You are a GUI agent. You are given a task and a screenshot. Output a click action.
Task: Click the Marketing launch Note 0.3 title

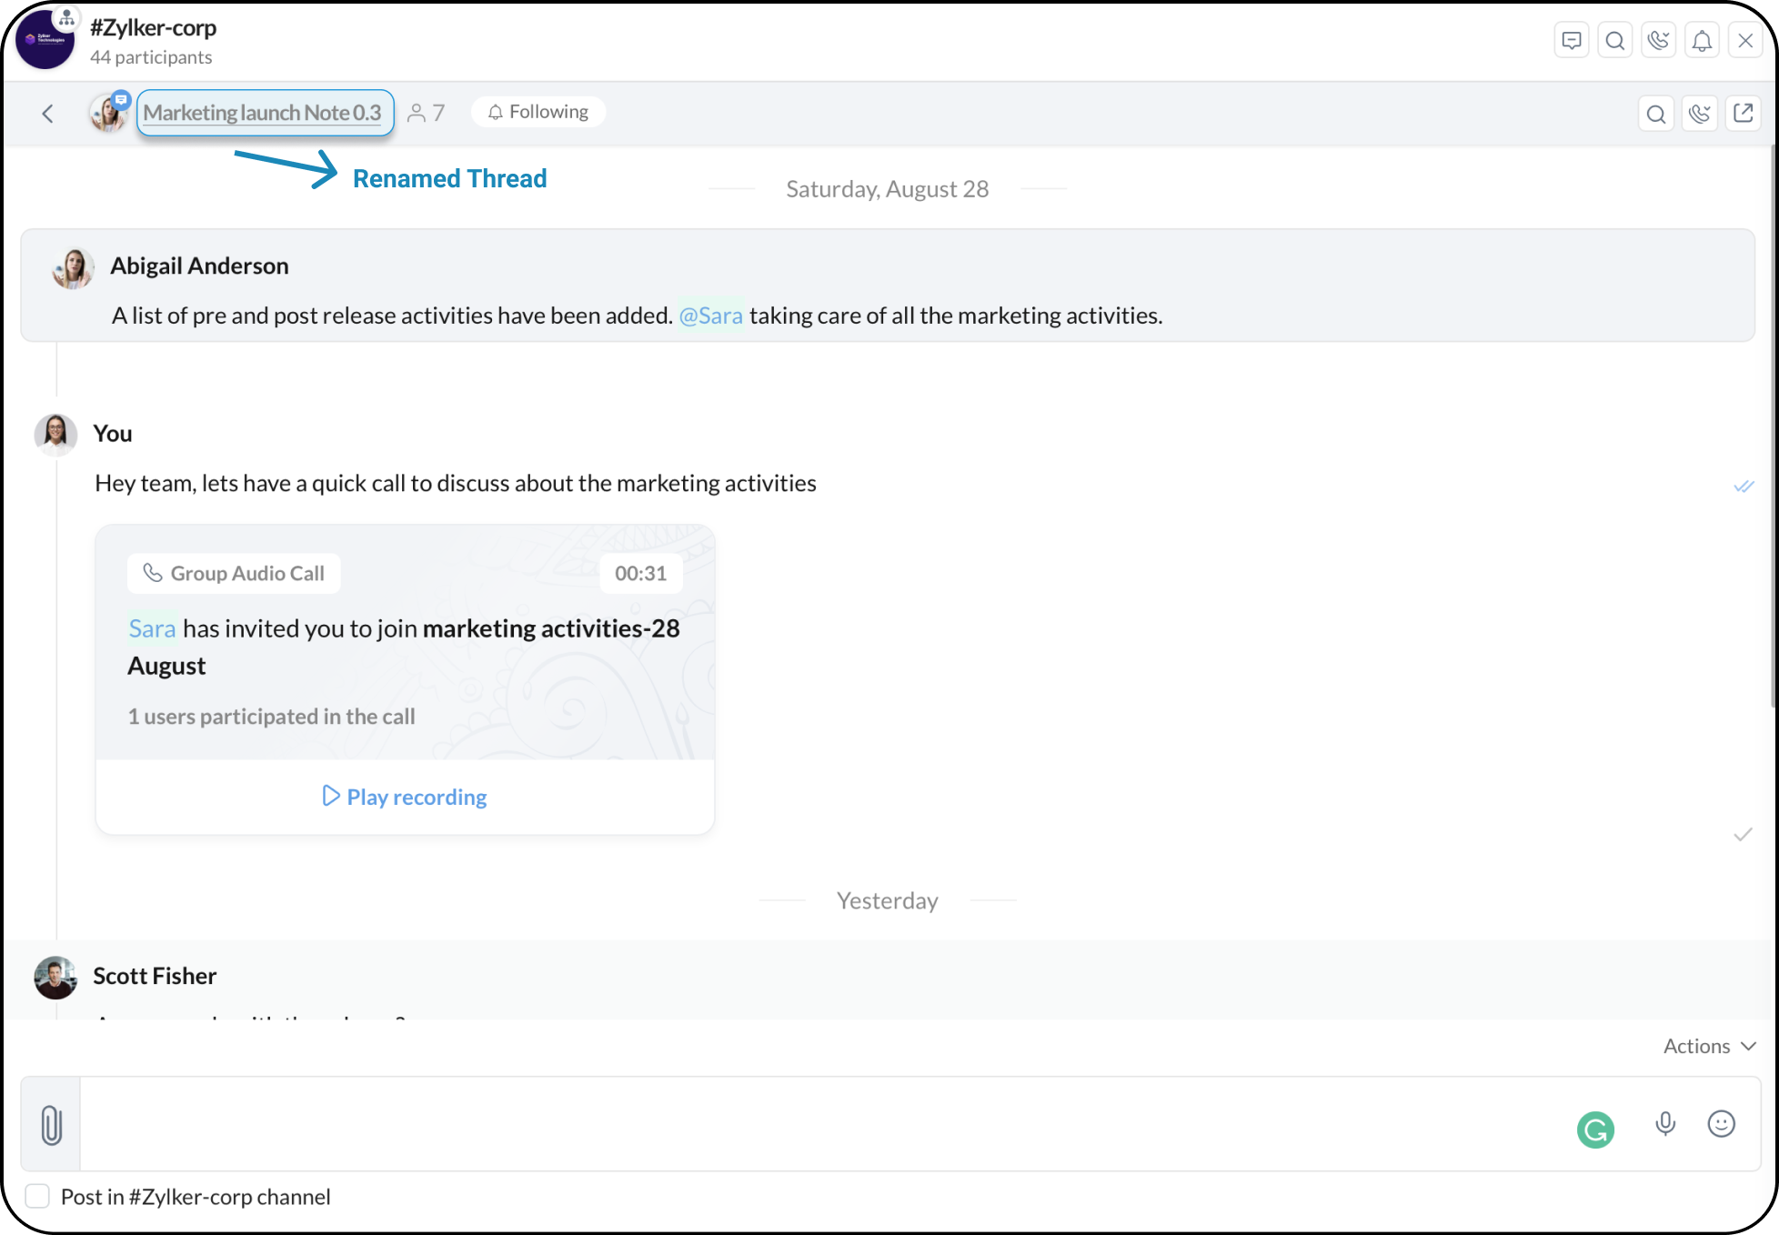point(262,113)
